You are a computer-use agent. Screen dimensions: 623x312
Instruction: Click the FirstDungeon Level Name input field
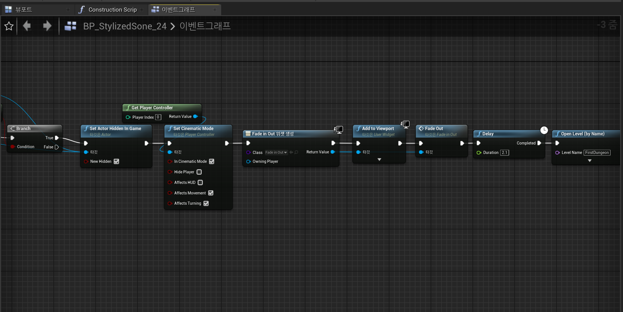pyautogui.click(x=597, y=153)
